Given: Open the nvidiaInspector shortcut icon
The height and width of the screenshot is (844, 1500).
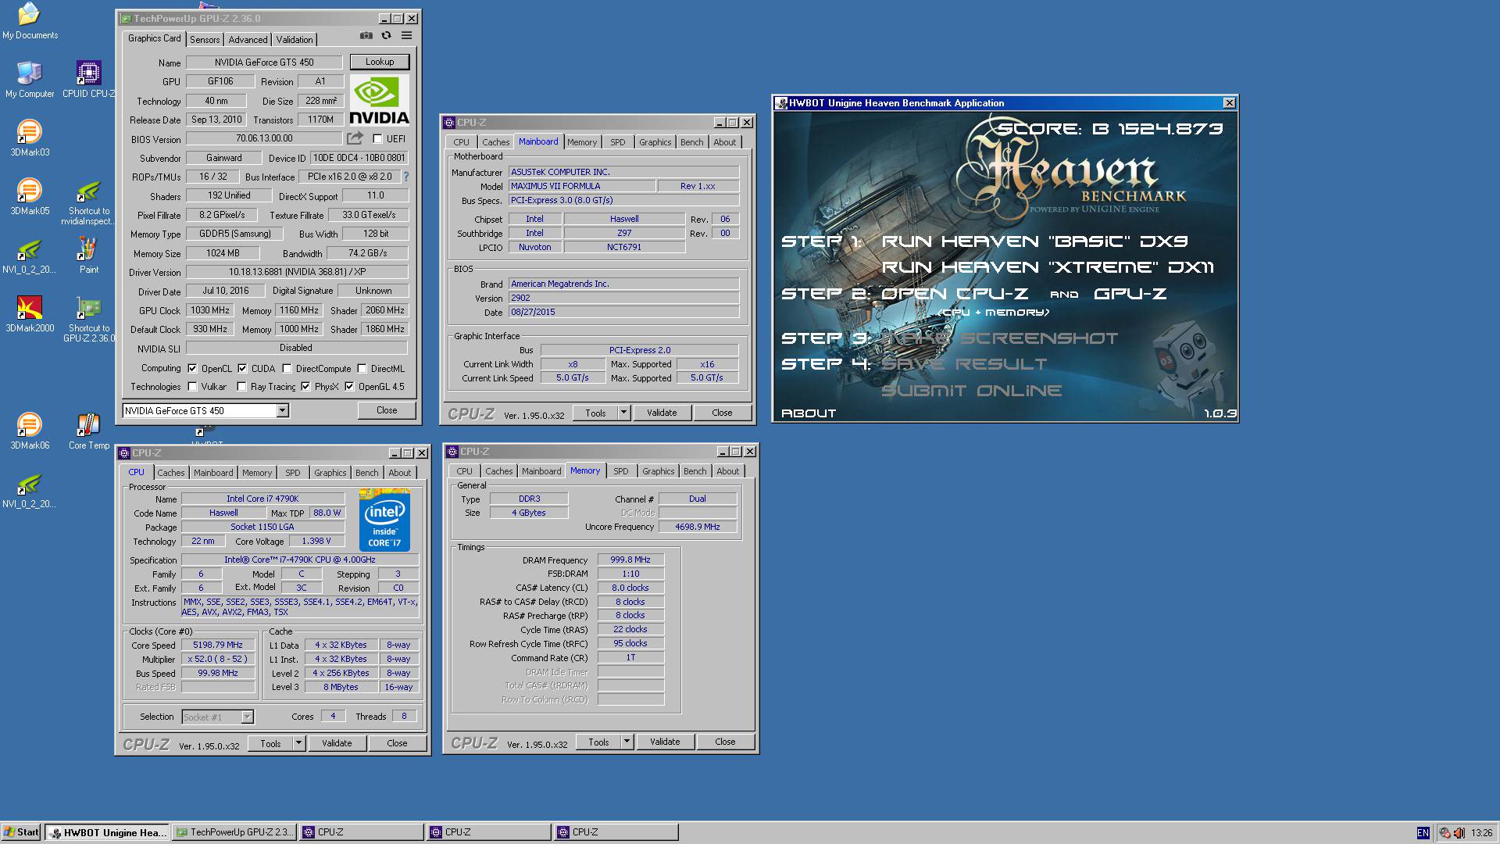Looking at the screenshot, I should pyautogui.click(x=88, y=202).
